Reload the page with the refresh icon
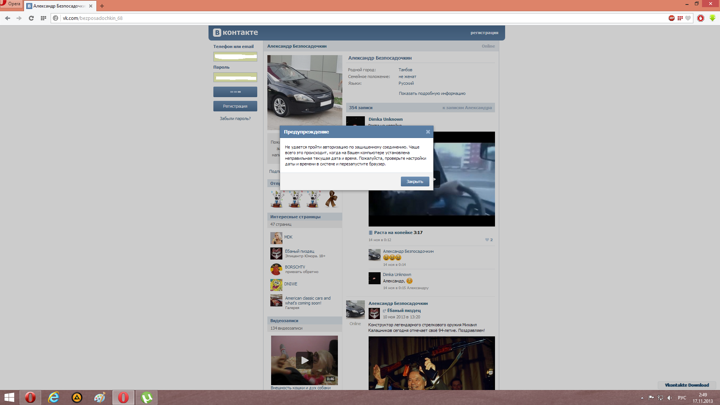 [31, 18]
